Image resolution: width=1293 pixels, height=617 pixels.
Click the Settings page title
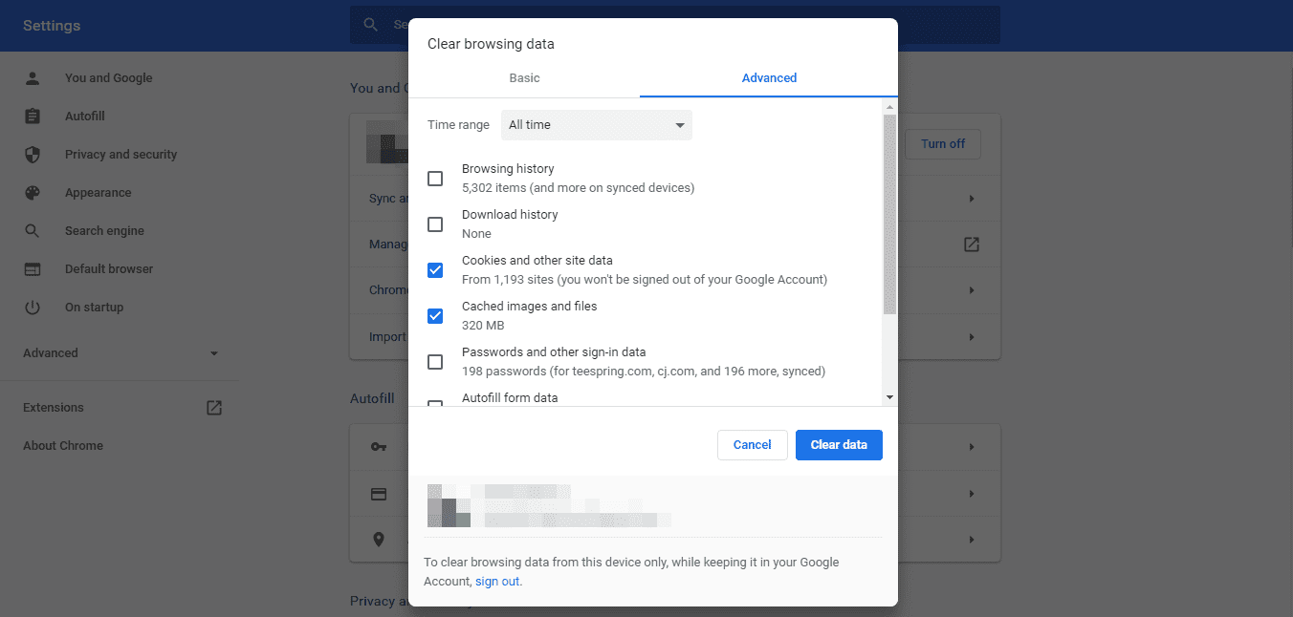point(52,26)
